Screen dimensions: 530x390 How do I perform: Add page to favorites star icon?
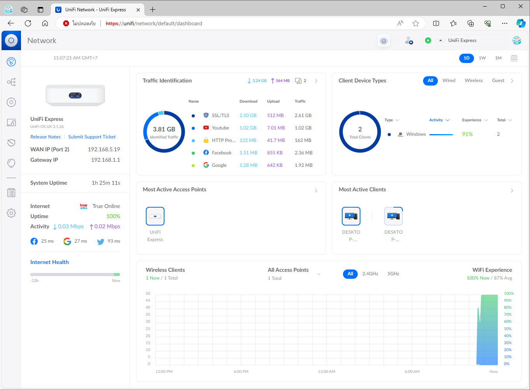(416, 23)
